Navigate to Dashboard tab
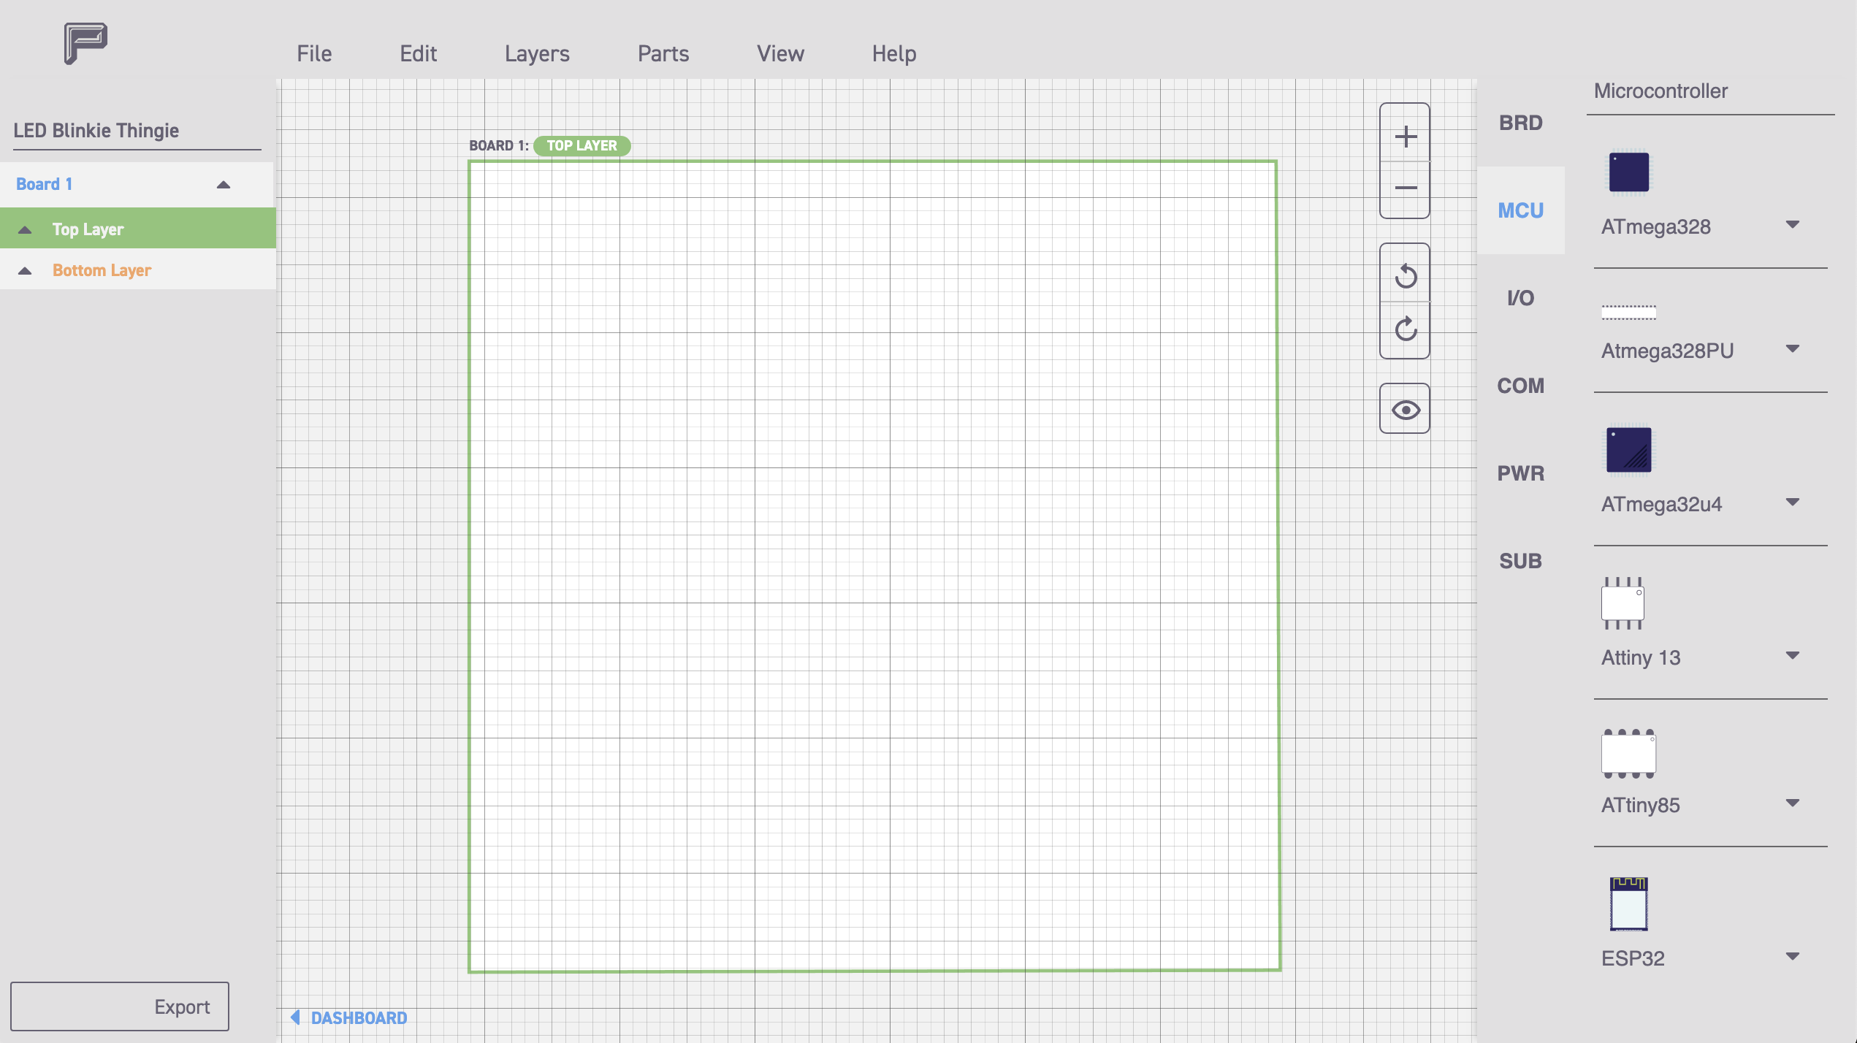Screen dimensions: 1857x1043 pos(357,1017)
